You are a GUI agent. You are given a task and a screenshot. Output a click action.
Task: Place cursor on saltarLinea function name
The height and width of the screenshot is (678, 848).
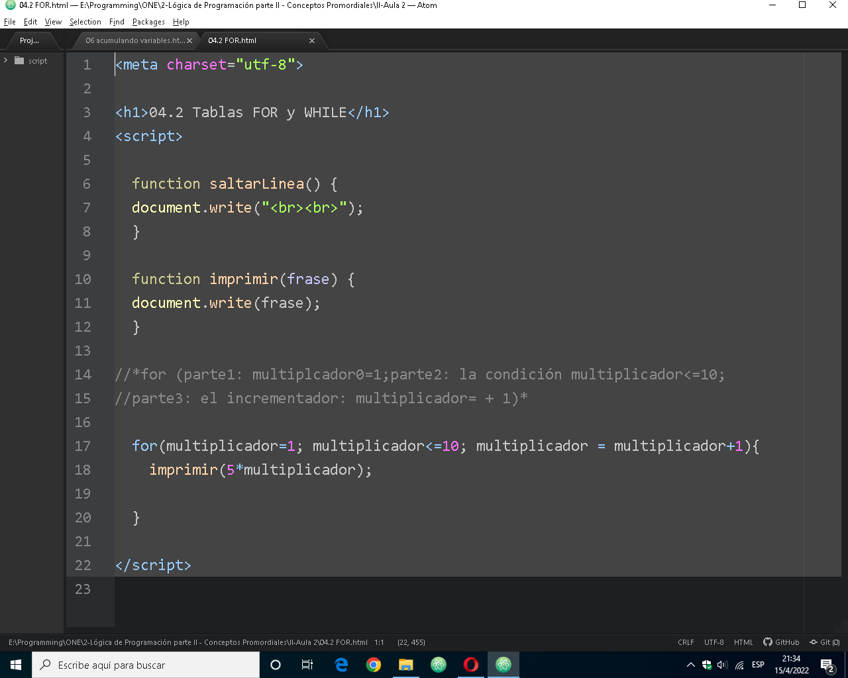coord(257,184)
